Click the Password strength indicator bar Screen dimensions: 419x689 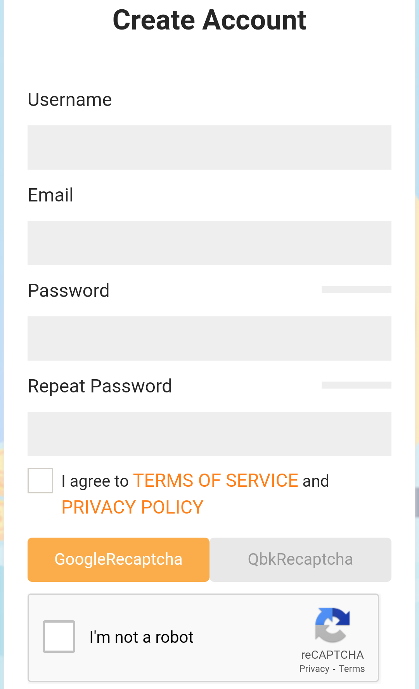pyautogui.click(x=356, y=290)
